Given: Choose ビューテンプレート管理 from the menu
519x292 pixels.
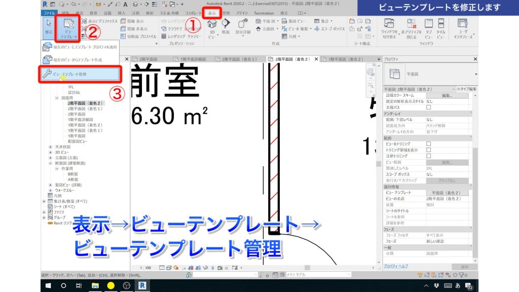Looking at the screenshot, I should (x=70, y=75).
